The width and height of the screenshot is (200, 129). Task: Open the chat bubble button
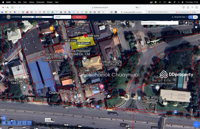[x=196, y=125]
